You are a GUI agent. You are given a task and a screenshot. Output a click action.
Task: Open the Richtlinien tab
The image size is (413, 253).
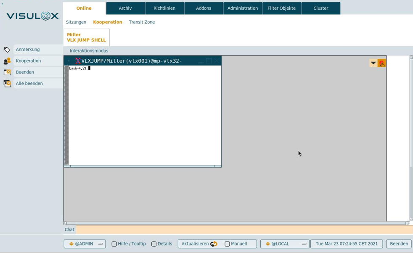(164, 8)
